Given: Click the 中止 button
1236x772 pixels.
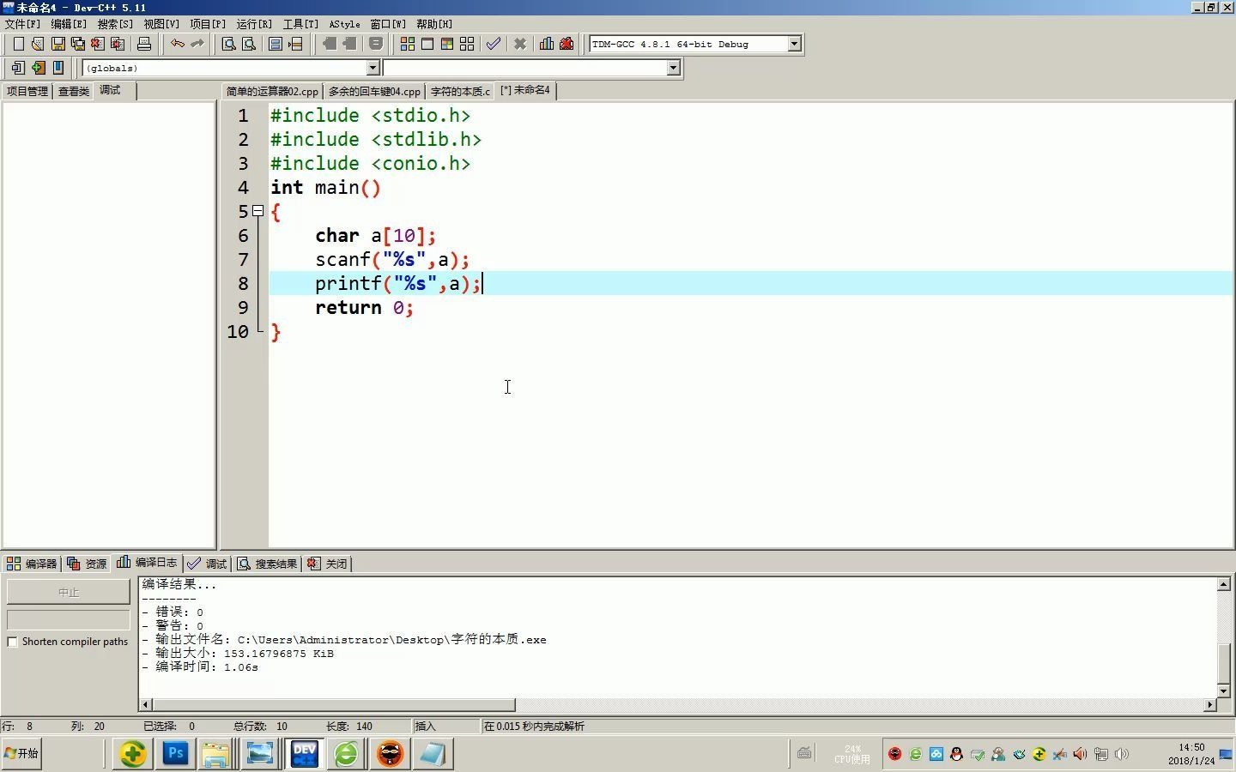Looking at the screenshot, I should point(69,592).
